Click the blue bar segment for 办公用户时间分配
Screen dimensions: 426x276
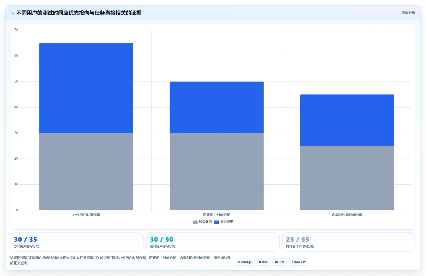(x=86, y=88)
